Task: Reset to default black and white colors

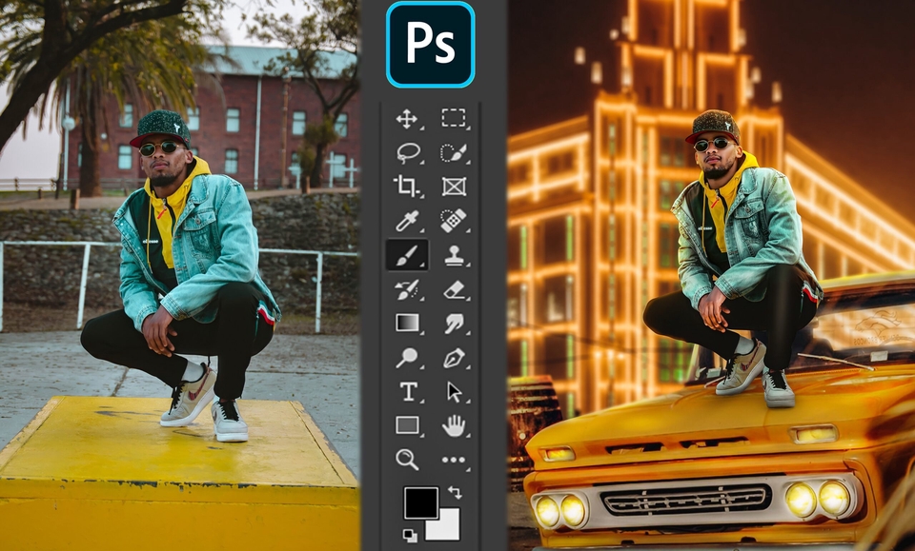Action: (x=410, y=535)
